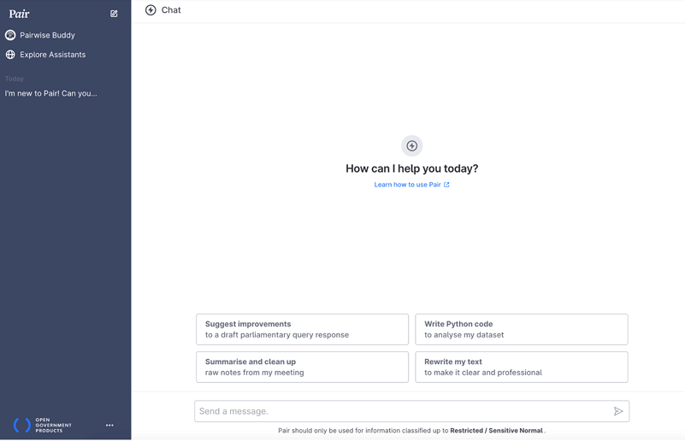Image resolution: width=685 pixels, height=441 pixels.
Task: Click the Pairwise Buddy avatar icon
Action: coord(10,35)
